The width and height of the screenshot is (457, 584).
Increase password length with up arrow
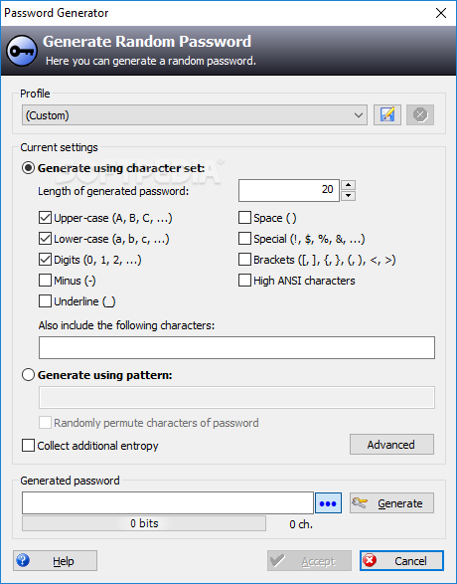click(348, 185)
